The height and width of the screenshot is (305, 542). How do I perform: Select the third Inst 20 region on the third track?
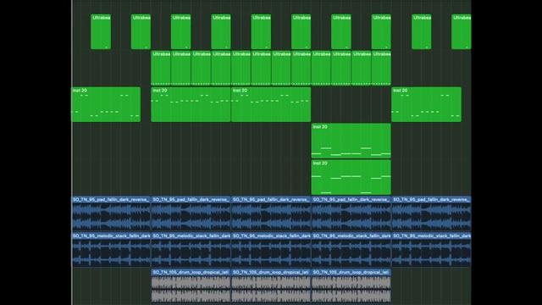271,104
